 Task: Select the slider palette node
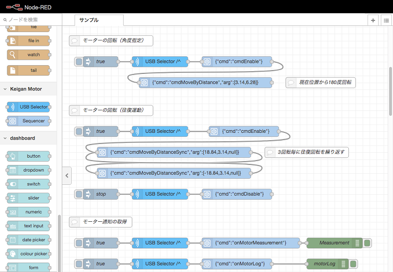(x=28, y=198)
